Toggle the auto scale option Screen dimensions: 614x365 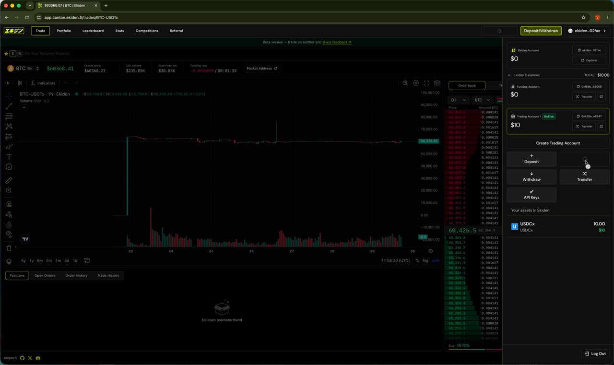[x=436, y=260]
